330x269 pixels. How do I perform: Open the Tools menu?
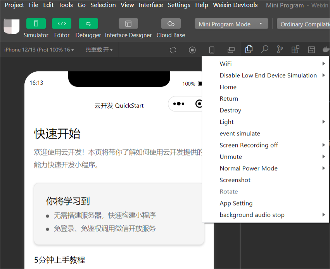coord(66,5)
